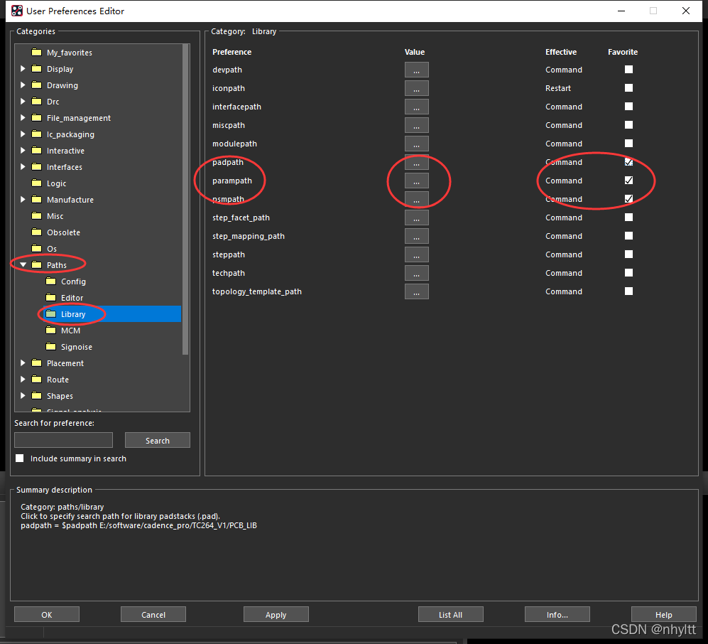Check Include summary in search

[20, 458]
